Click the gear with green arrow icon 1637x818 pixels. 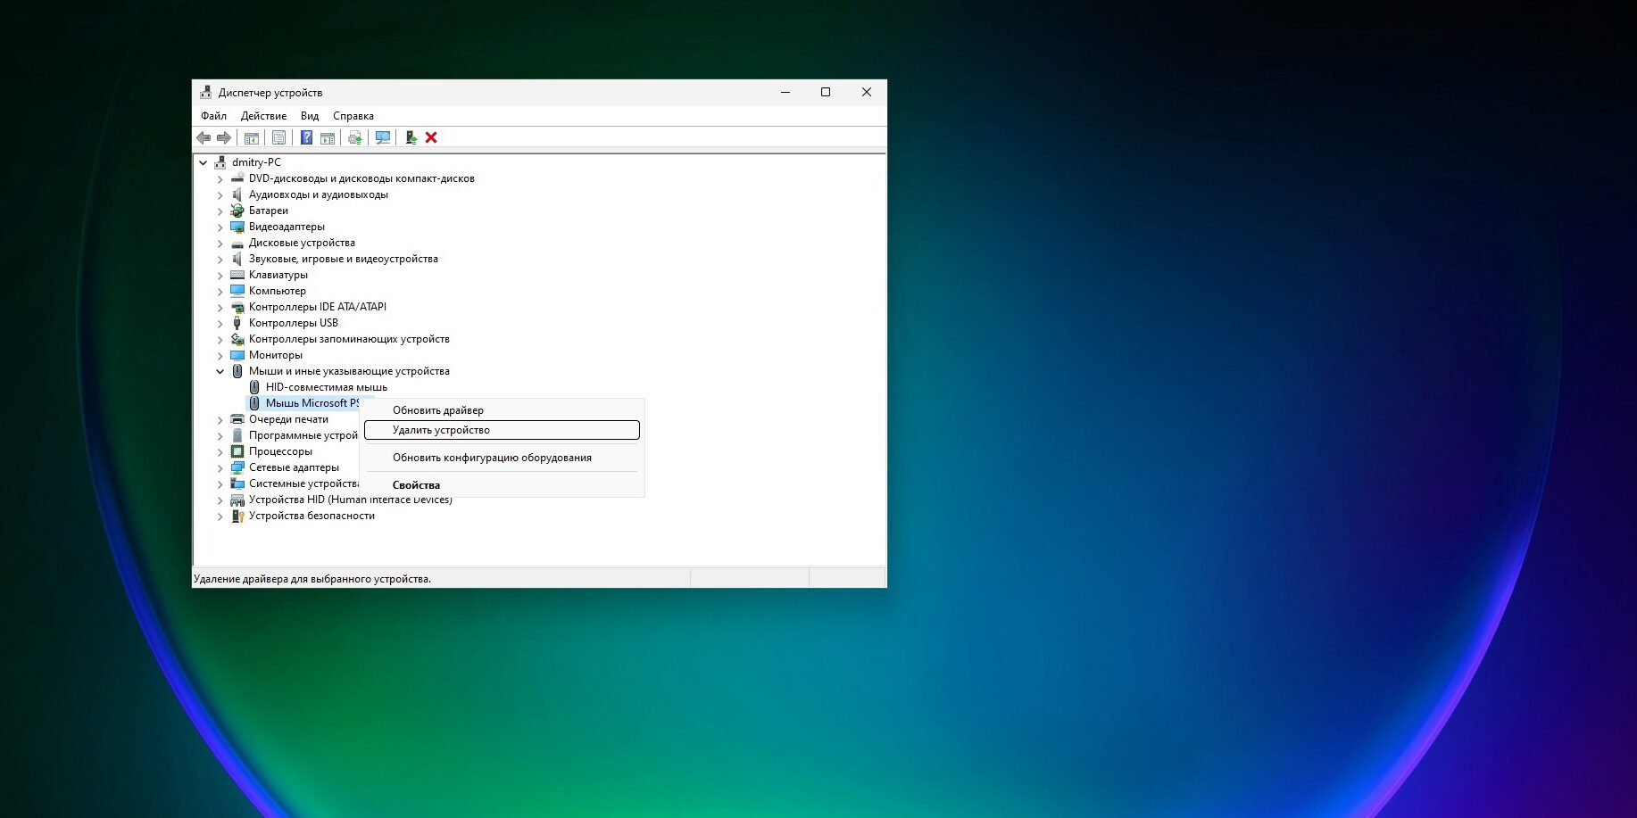[355, 138]
